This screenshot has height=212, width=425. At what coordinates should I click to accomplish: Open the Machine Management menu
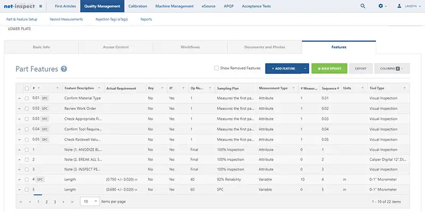pos(174,6)
